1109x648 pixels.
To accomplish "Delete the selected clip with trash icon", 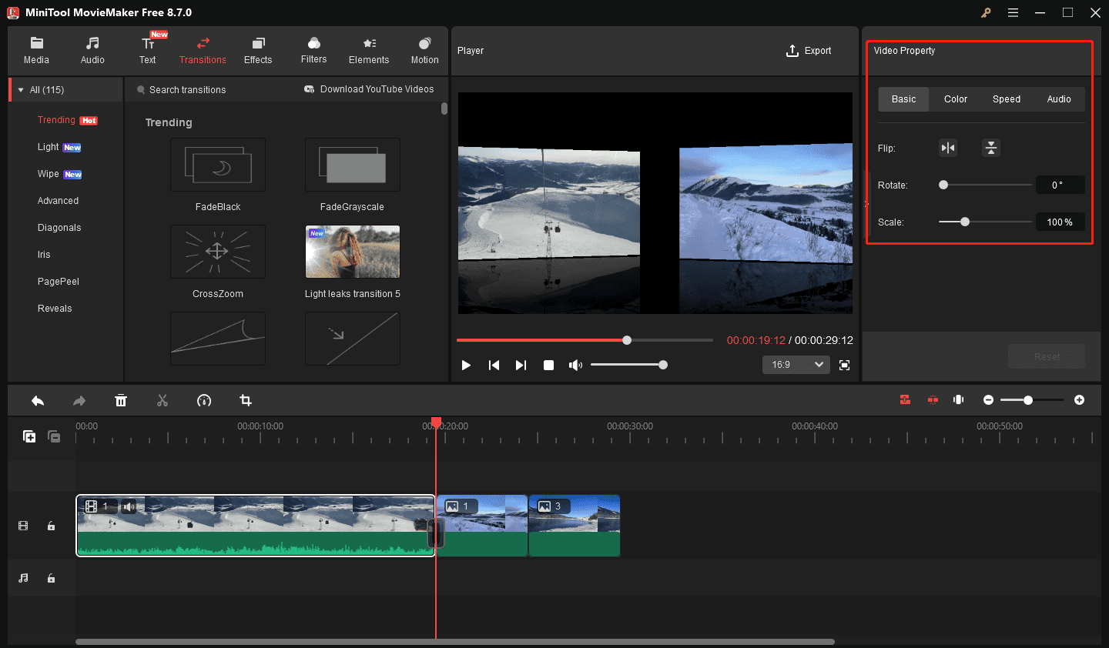I will [x=121, y=400].
